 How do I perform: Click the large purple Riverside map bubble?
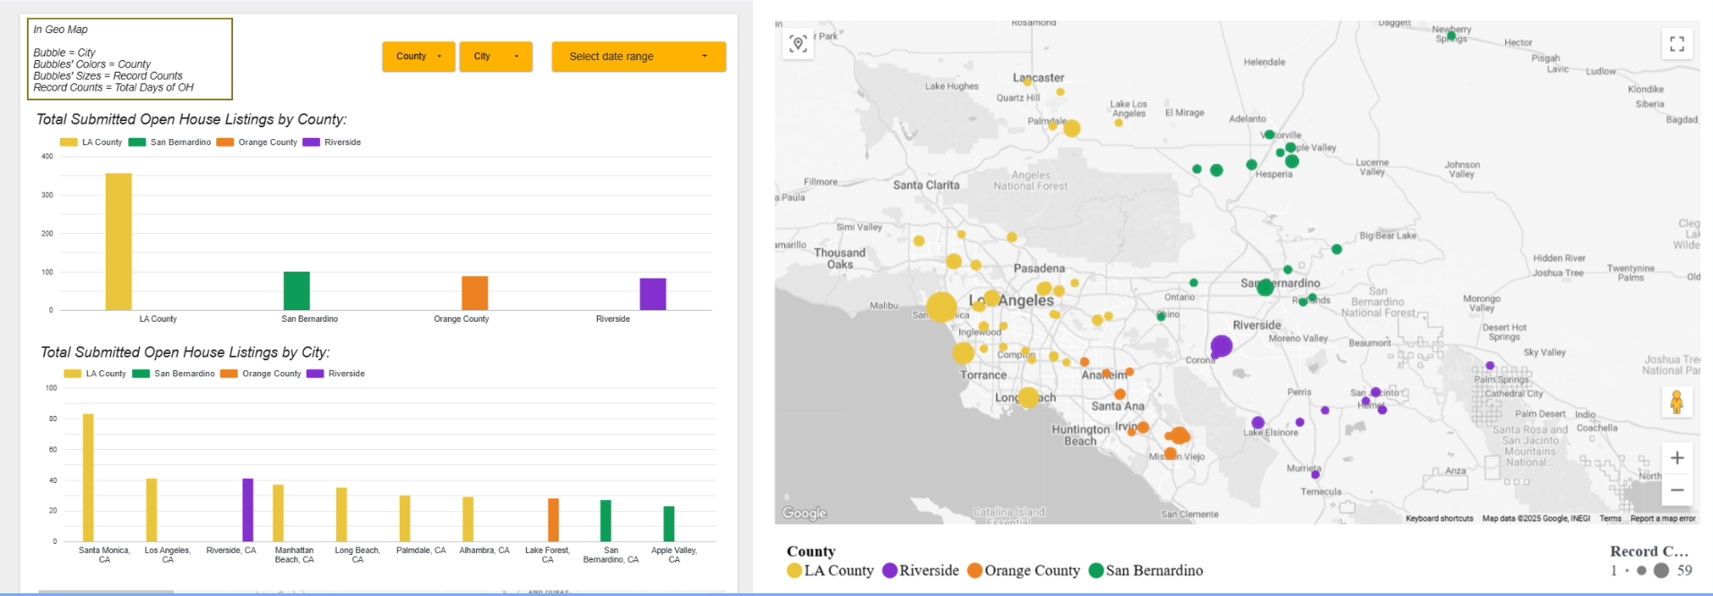1221,346
